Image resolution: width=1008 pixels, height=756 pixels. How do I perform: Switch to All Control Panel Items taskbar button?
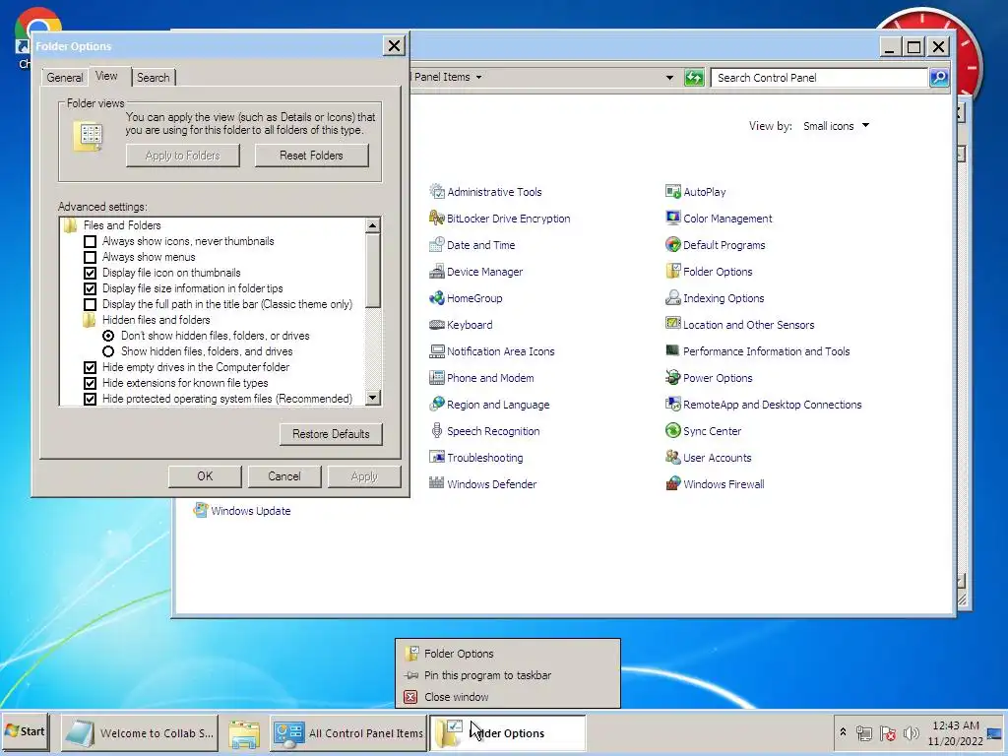pos(347,732)
